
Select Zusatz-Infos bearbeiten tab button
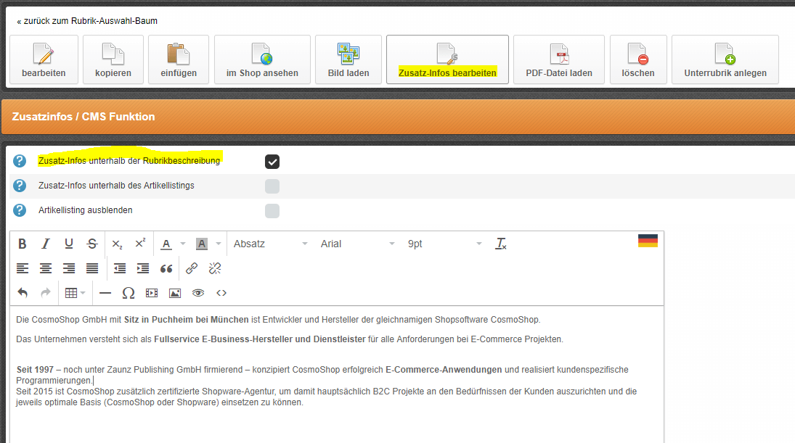tap(447, 59)
